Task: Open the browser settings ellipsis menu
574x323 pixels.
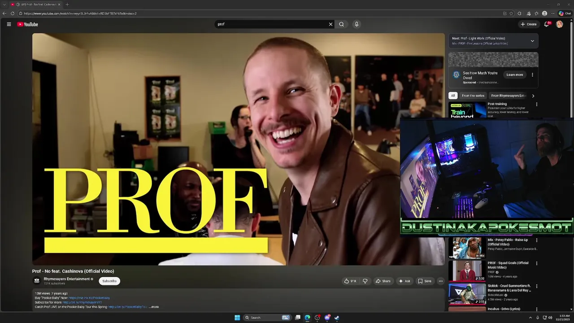Action: pos(553,13)
